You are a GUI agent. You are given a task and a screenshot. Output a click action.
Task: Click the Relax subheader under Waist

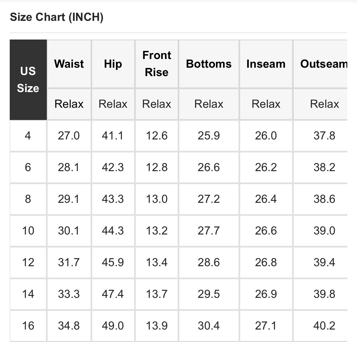69,104
